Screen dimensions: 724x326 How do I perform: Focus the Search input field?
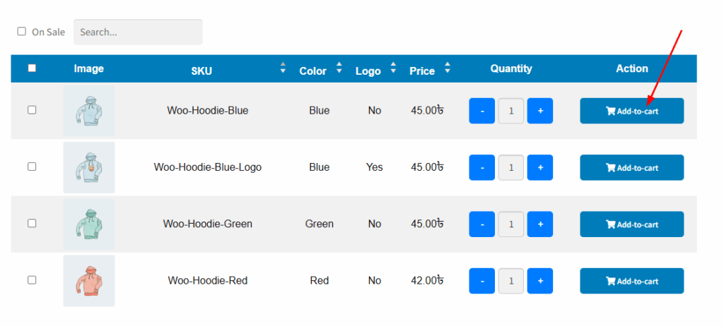click(x=138, y=32)
